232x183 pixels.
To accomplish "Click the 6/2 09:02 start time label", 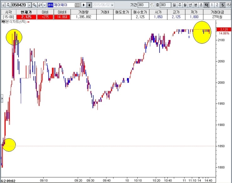I will [8, 180].
